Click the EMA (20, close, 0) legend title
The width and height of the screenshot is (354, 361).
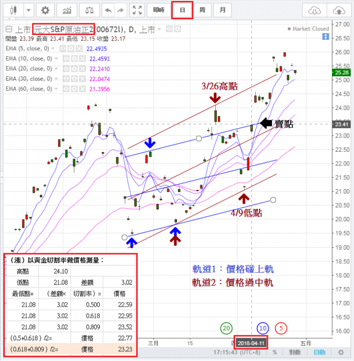coord(29,68)
